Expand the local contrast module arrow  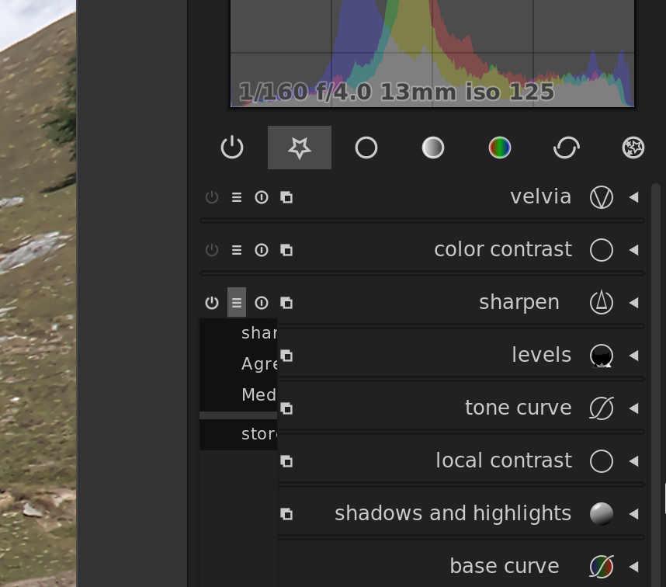click(x=633, y=461)
